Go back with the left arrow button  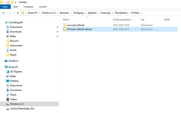tap(4, 13)
